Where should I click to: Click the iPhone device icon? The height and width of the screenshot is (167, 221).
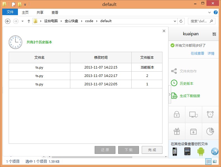[x=175, y=151]
